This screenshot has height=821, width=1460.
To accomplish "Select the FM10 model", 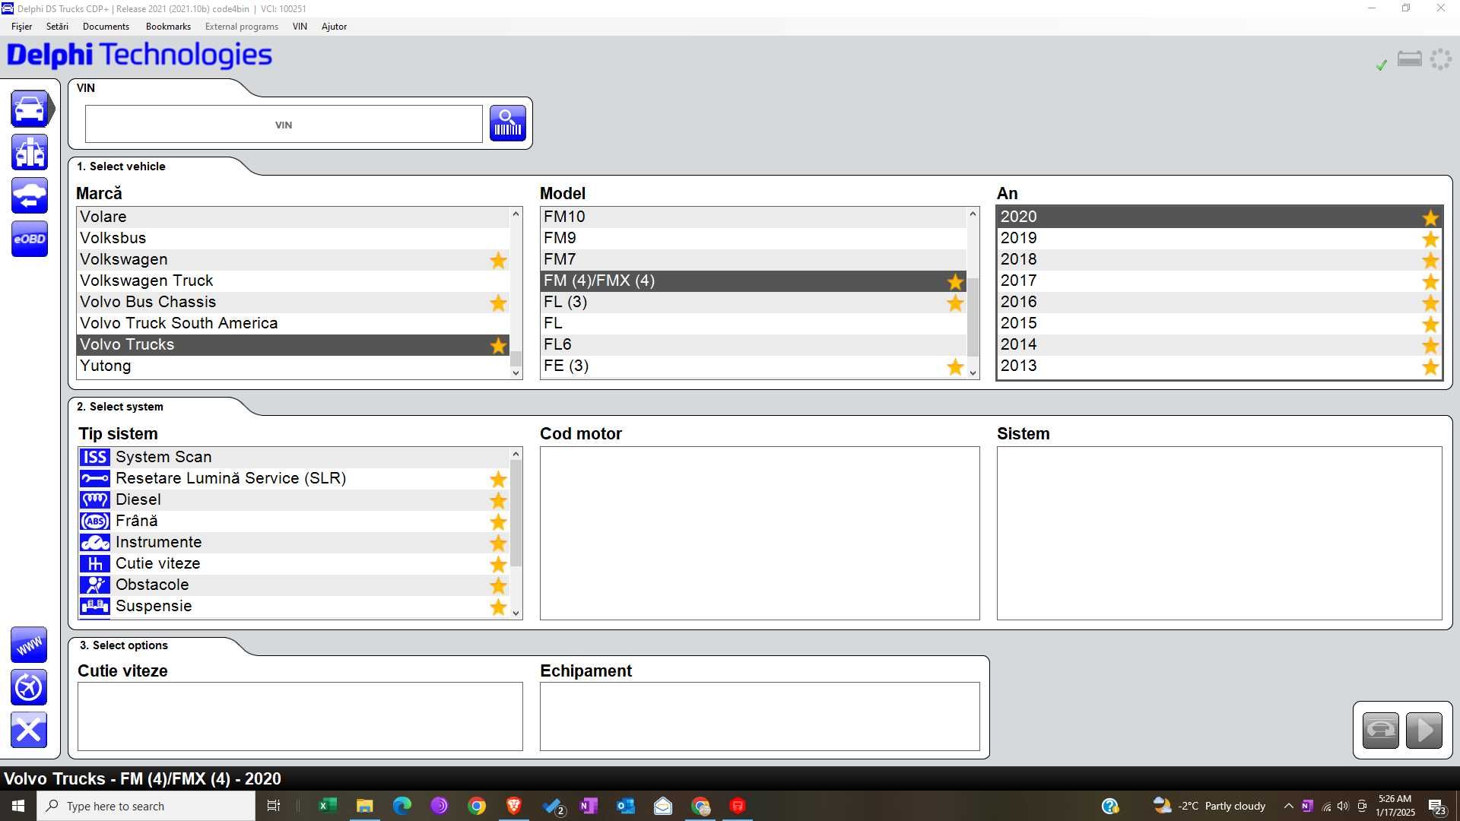I will coord(753,217).
